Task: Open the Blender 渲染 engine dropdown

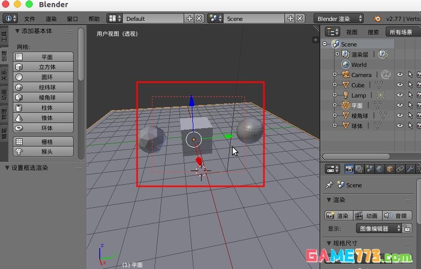Action: point(339,19)
